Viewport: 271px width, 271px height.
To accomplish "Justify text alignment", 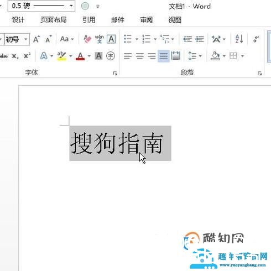I will 164,56.
